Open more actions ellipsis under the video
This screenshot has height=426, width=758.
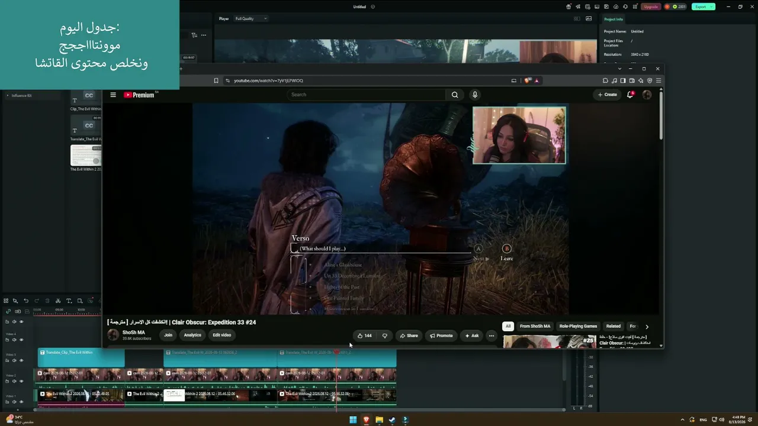click(x=491, y=335)
